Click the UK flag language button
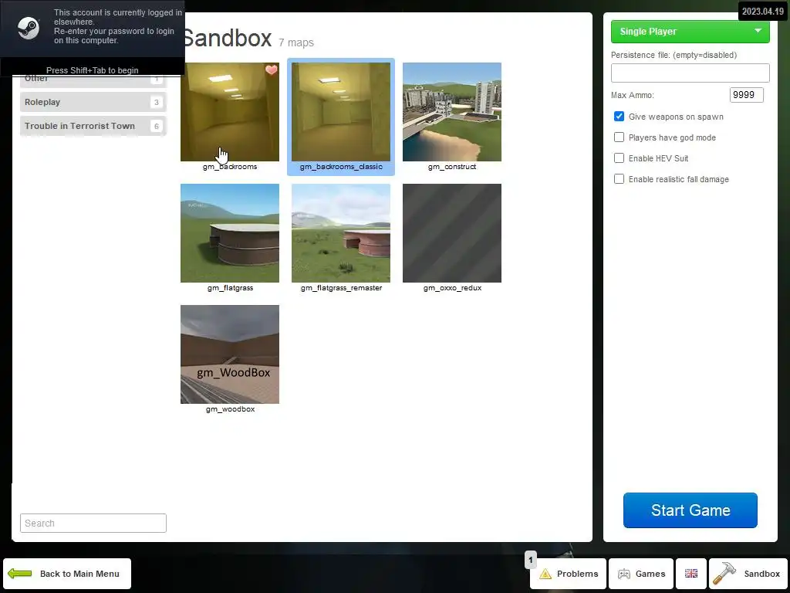Screen dimensions: 790x593 click(691, 574)
